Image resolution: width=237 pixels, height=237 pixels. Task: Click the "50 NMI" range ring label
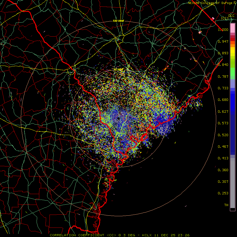(x=118, y=70)
